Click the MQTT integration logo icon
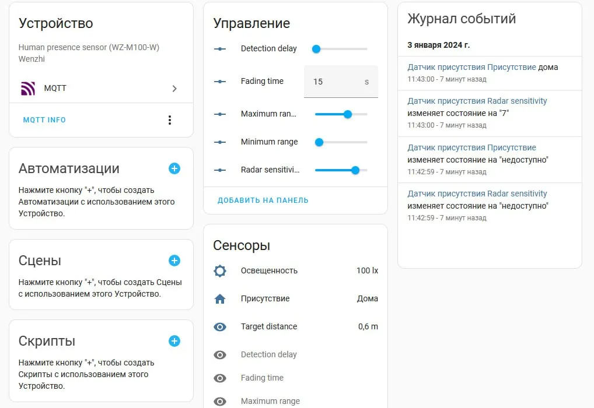 pos(28,89)
